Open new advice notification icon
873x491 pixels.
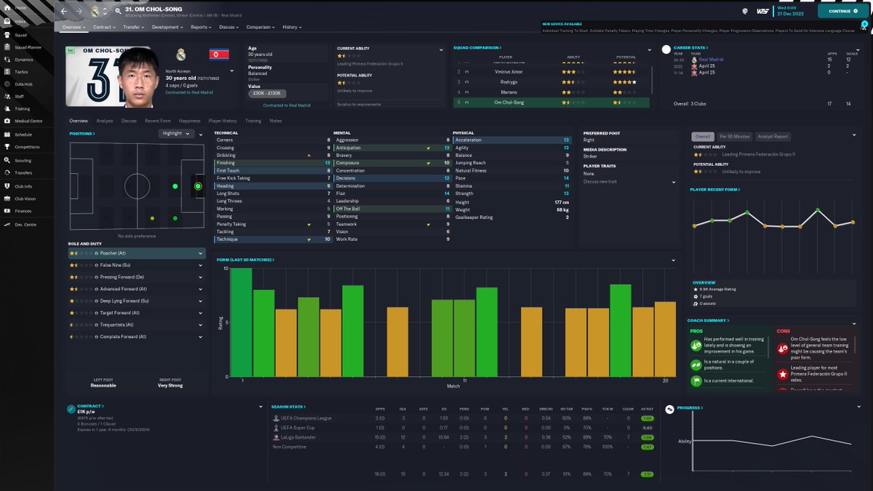pos(865,25)
